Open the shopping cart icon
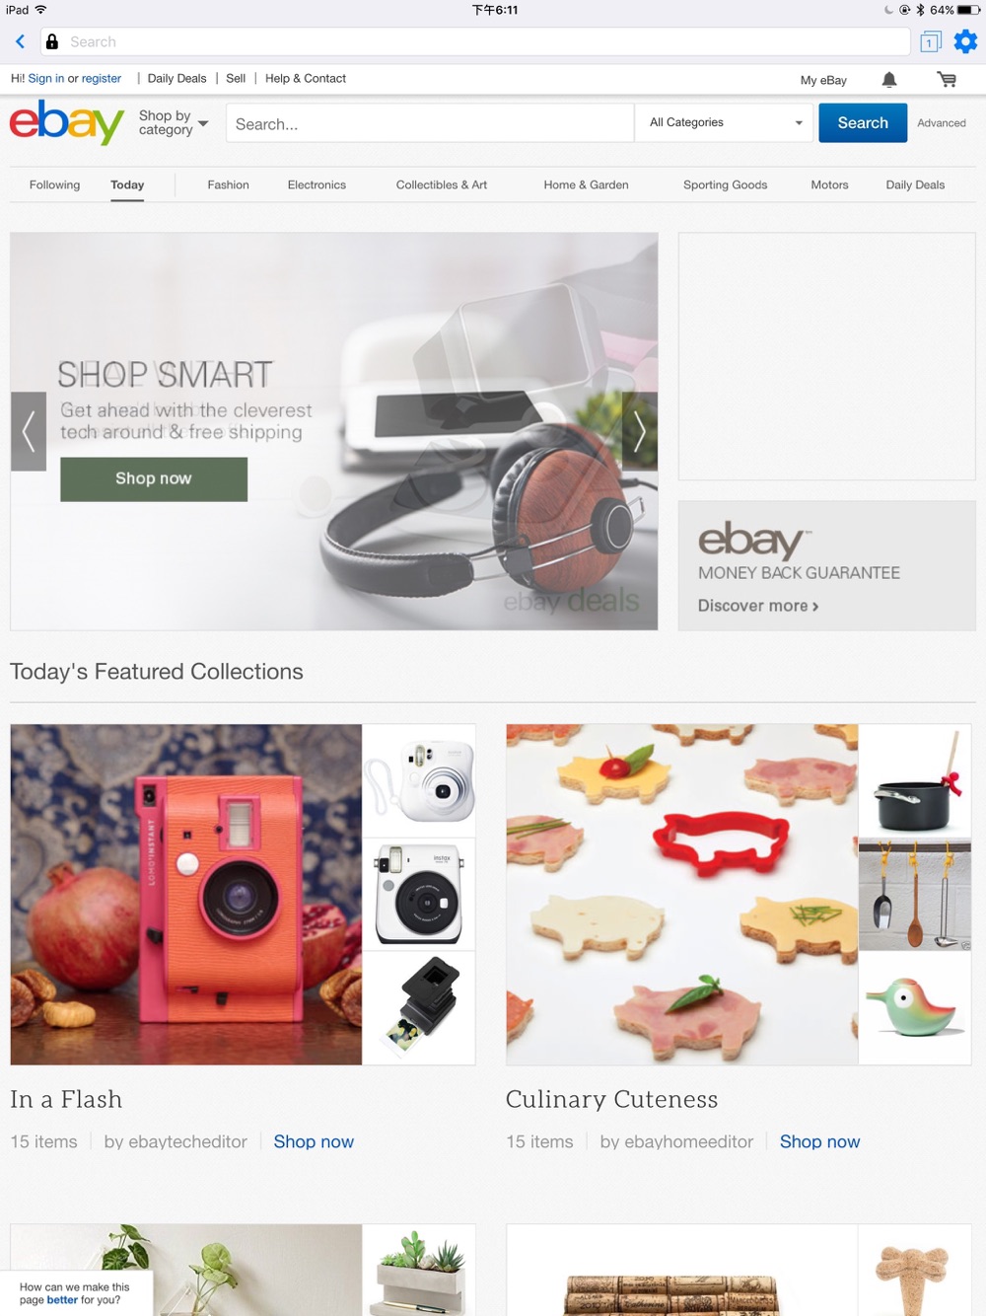 tap(947, 80)
